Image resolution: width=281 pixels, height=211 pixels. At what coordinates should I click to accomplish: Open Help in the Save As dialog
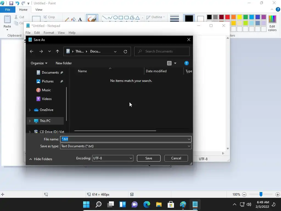click(x=186, y=63)
